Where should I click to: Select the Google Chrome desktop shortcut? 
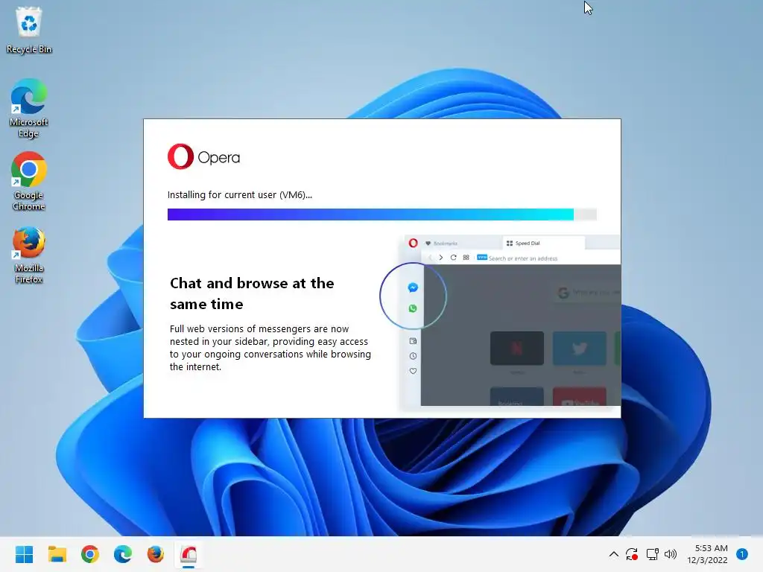[29, 181]
